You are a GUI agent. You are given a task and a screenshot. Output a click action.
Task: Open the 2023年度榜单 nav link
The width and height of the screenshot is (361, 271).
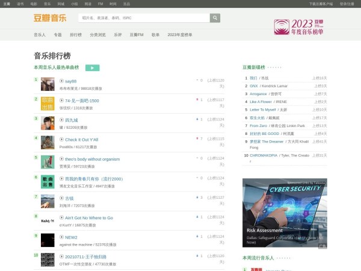tap(180, 35)
